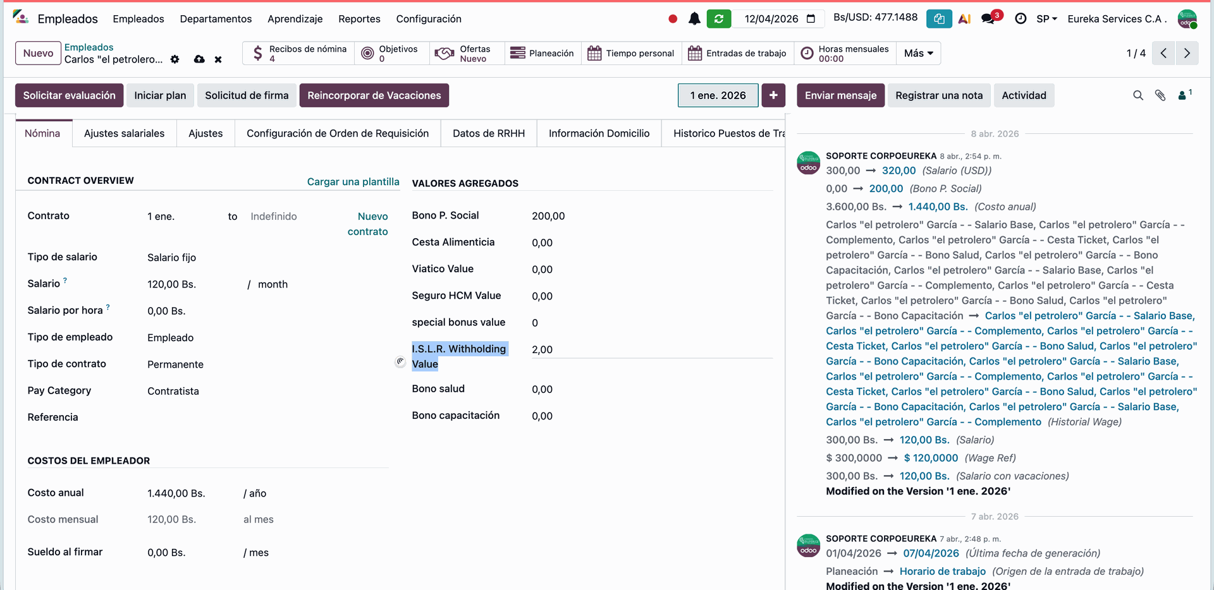
Task: Click the paperclip attachments icon
Action: tap(1160, 95)
